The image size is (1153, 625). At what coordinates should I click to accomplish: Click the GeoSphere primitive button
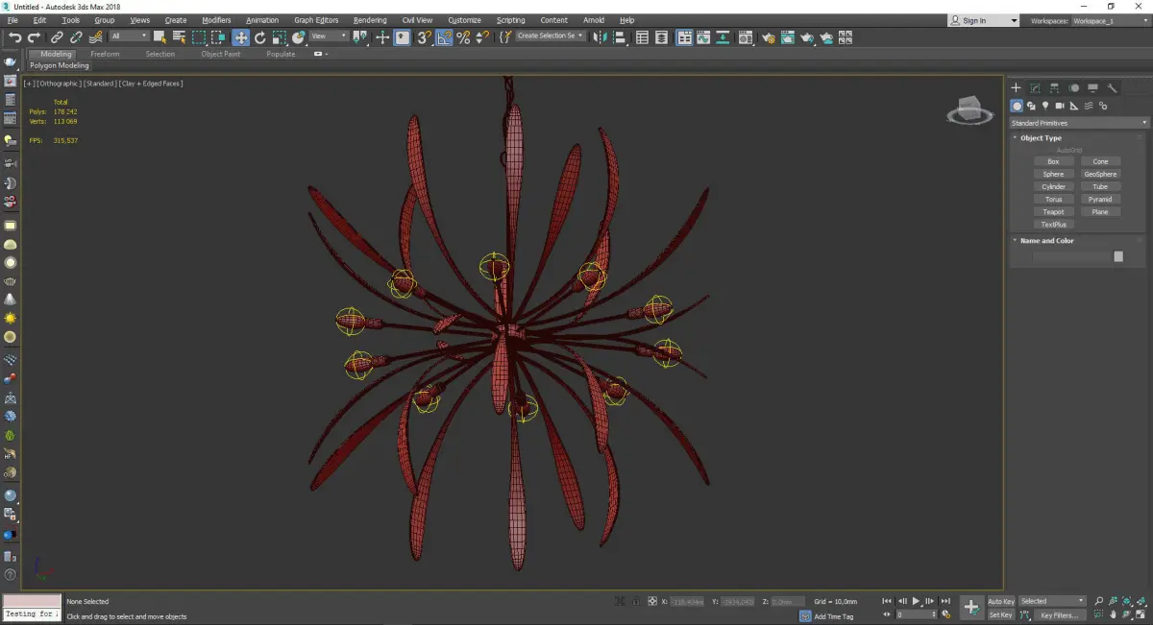[1100, 175]
